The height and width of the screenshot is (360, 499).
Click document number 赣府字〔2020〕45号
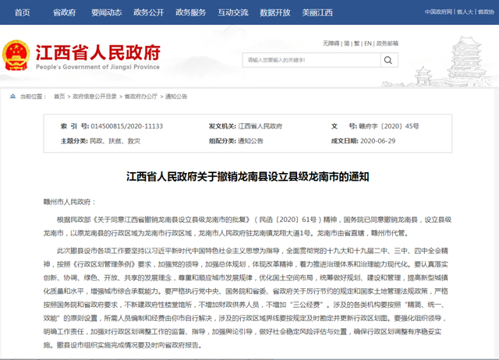(388, 126)
